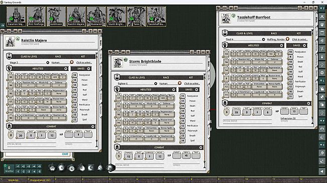Viewport: 327px width, 183px height.
Task: Open class details gear next to Thief 4
Action: [263, 39]
